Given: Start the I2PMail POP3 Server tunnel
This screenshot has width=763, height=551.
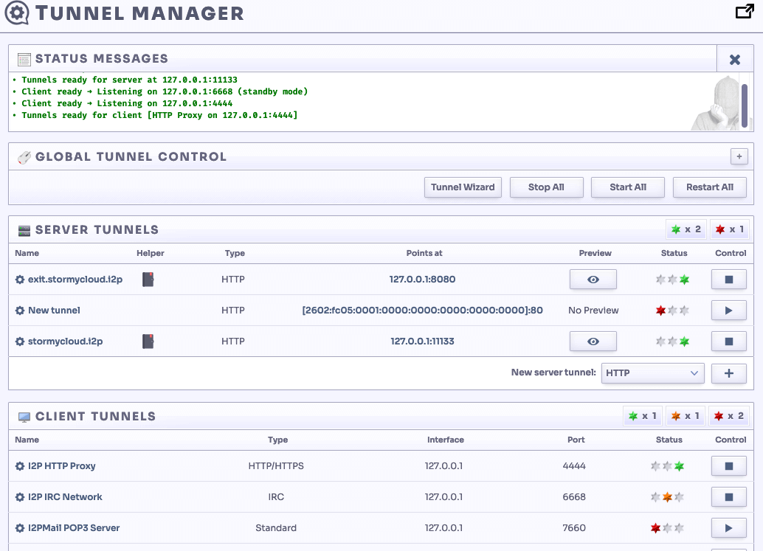Looking at the screenshot, I should [x=728, y=527].
